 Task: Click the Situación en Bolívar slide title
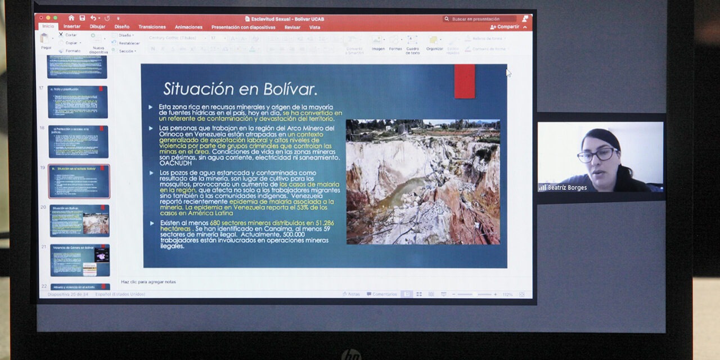pyautogui.click(x=240, y=89)
